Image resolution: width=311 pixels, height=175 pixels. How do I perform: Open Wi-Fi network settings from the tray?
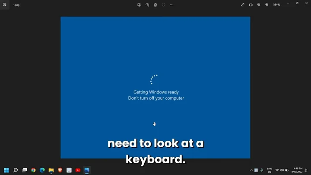pos(277,170)
